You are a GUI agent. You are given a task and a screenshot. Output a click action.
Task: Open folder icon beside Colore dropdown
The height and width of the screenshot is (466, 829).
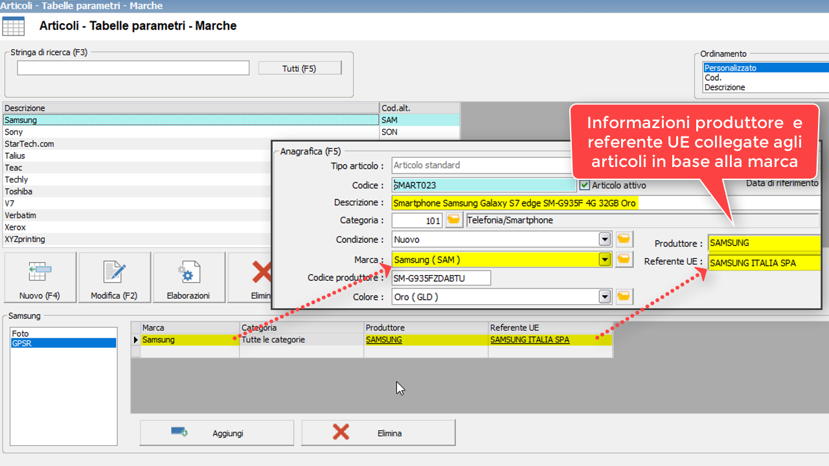pos(624,297)
